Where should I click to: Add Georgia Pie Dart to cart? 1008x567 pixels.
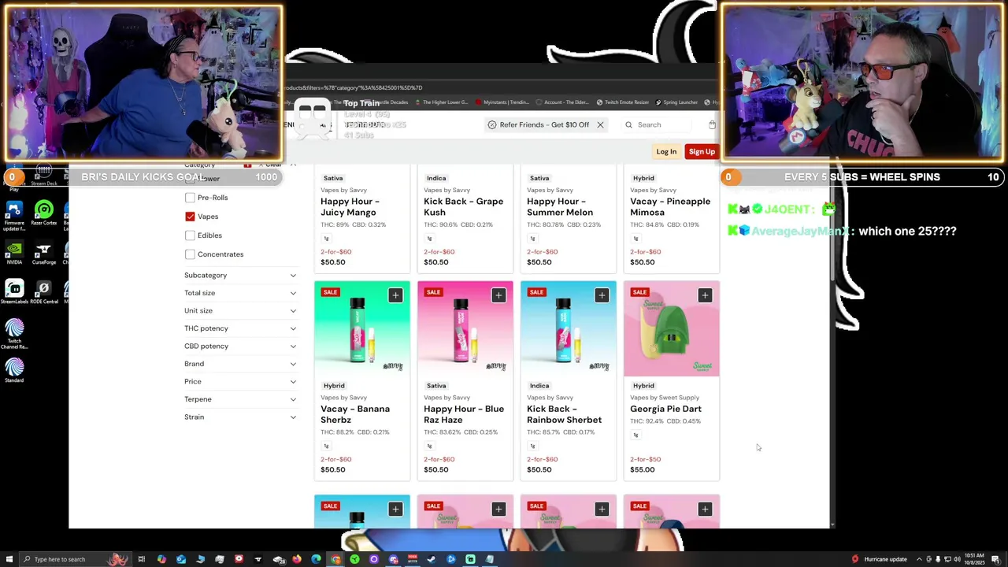click(705, 295)
